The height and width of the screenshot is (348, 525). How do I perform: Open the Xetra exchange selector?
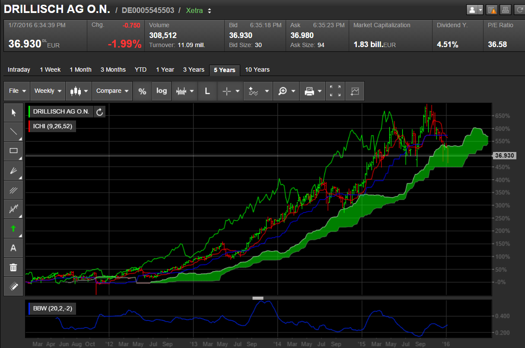199,10
